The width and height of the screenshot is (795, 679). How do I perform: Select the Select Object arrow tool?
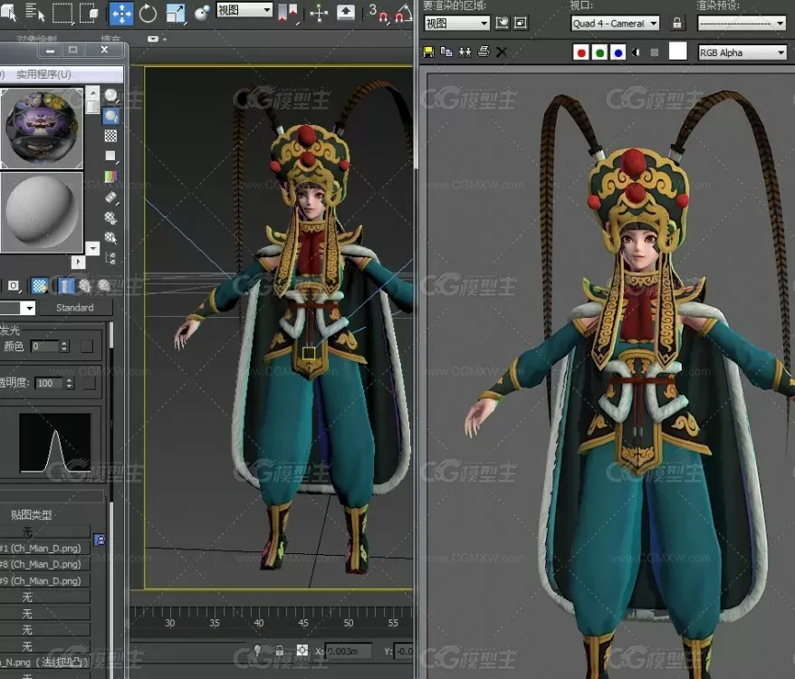click(9, 12)
